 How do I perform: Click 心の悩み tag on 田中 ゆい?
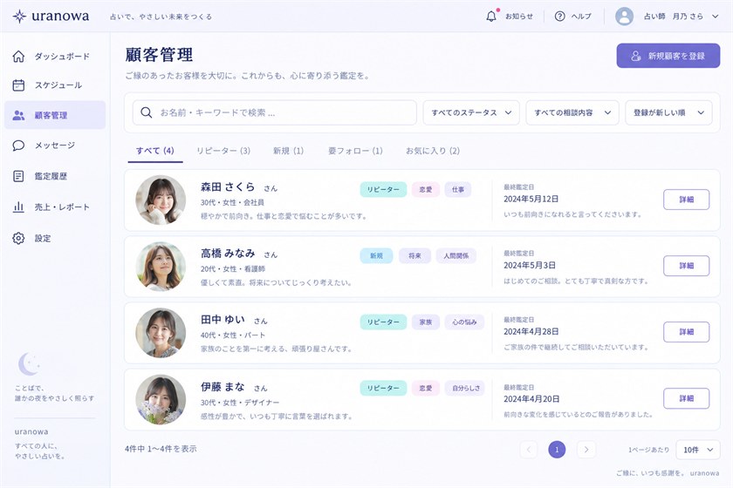(464, 322)
